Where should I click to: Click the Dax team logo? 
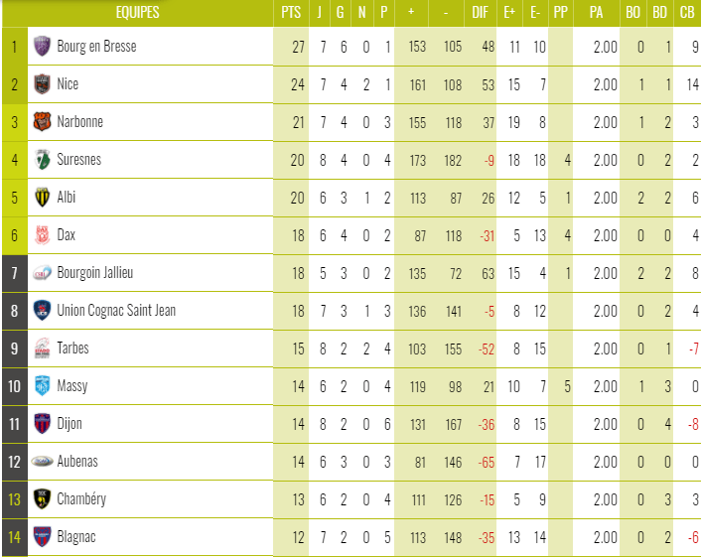42,235
